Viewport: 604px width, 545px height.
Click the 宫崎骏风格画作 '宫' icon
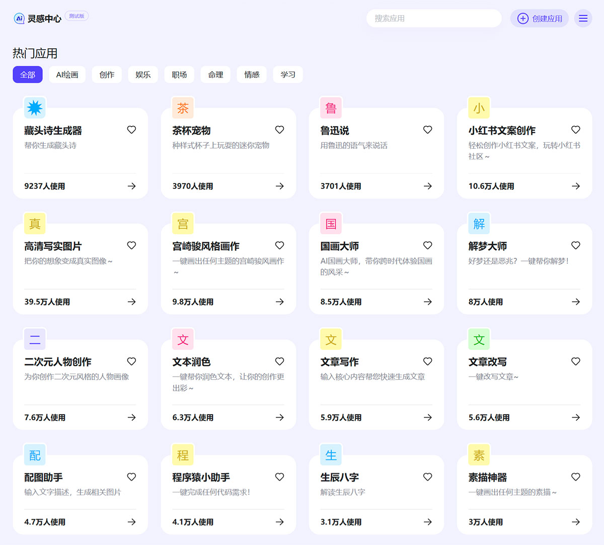[182, 223]
